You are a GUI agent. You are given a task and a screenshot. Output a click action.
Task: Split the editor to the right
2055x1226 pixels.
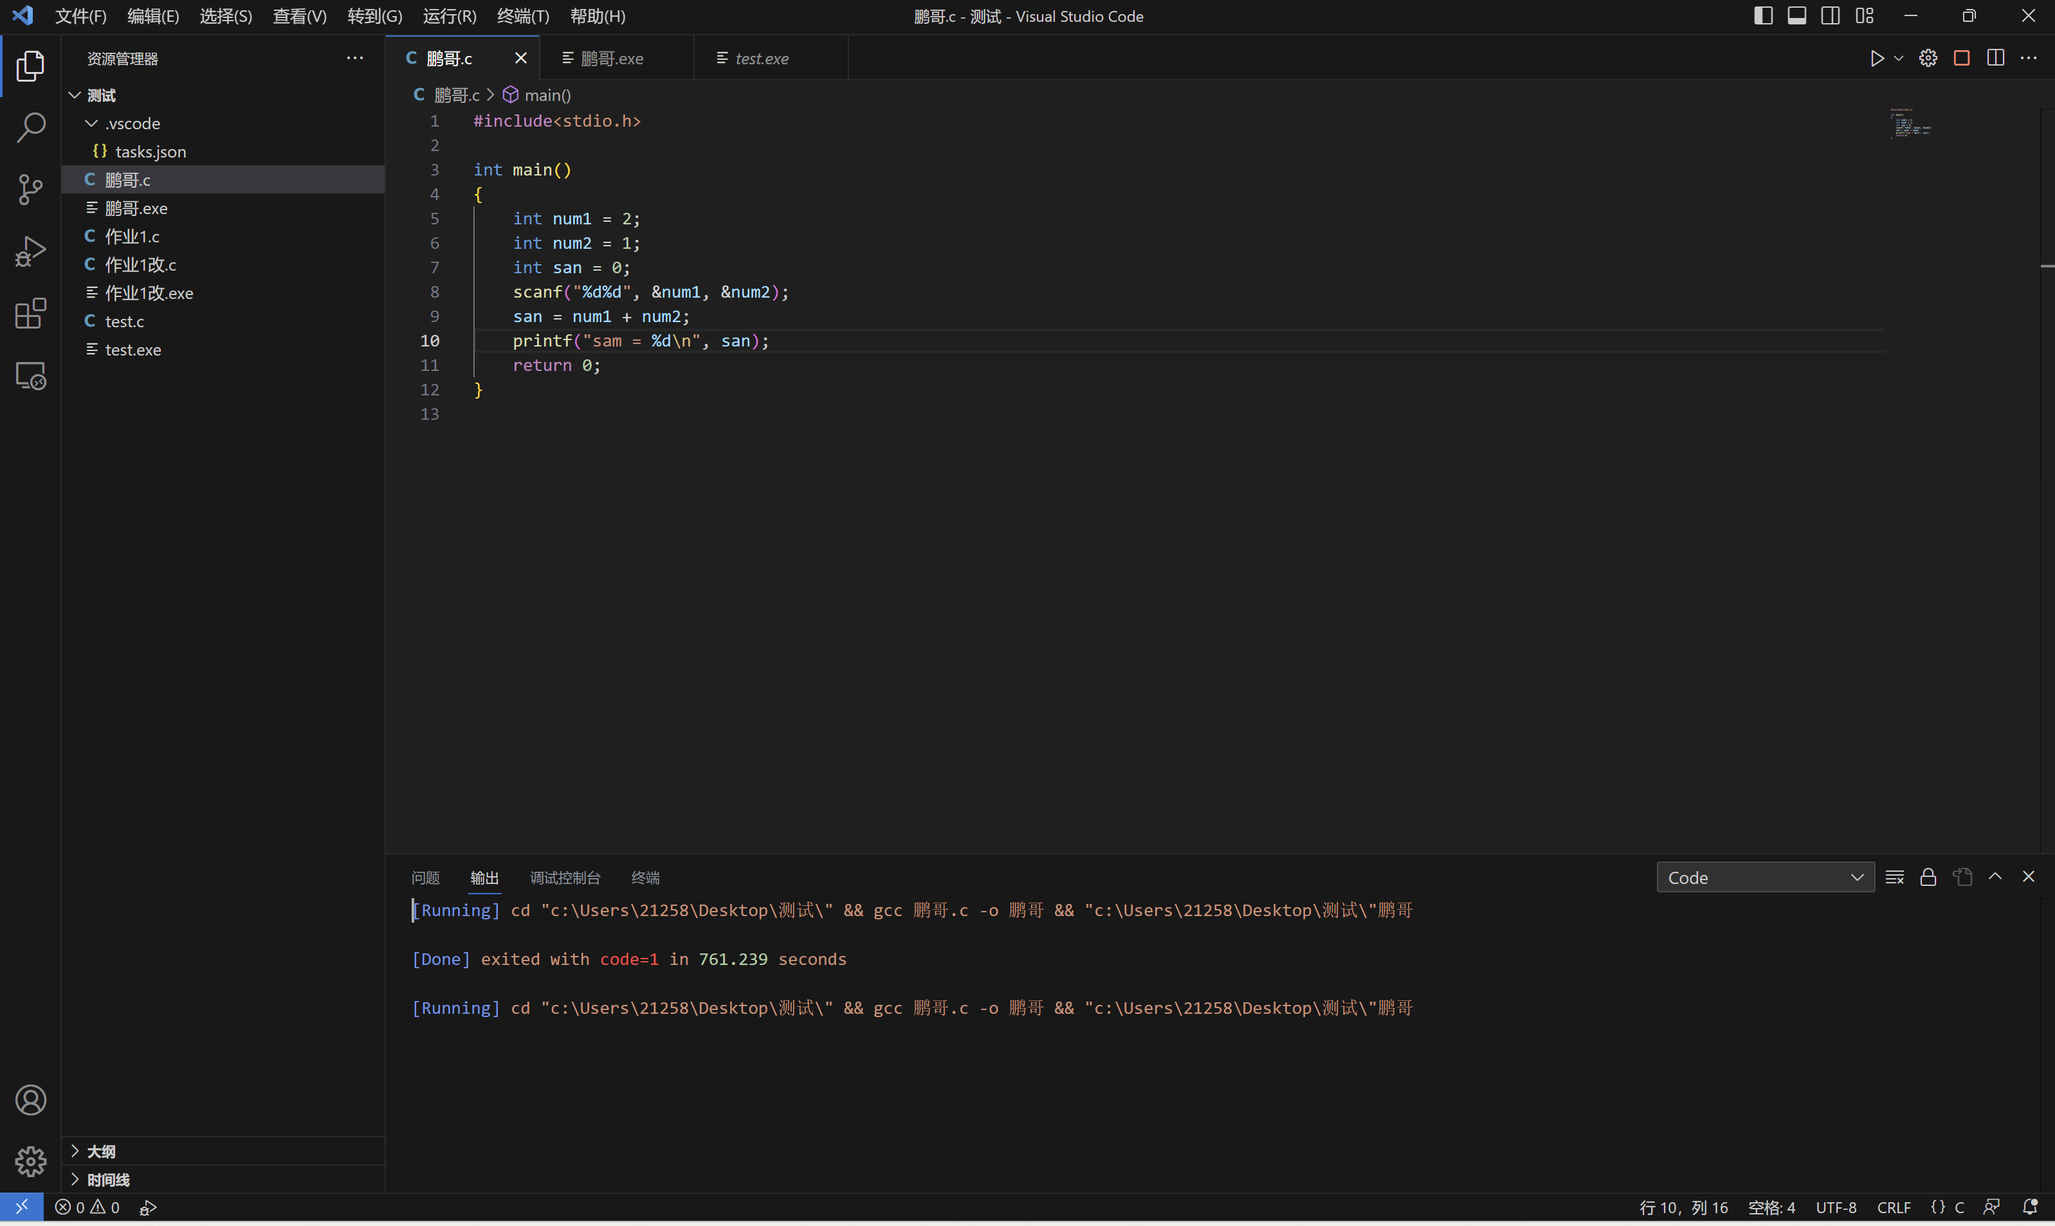1996,59
